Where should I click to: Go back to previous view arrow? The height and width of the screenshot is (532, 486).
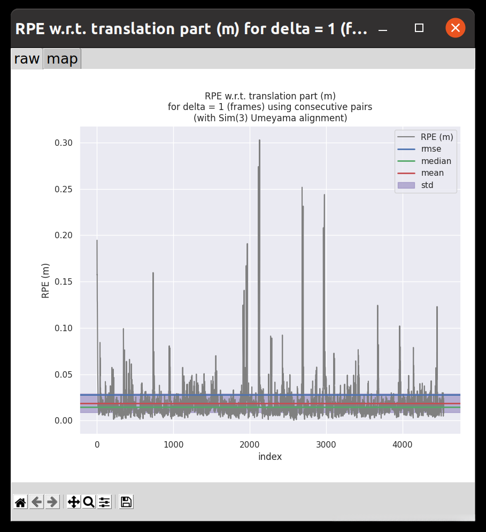tap(37, 502)
